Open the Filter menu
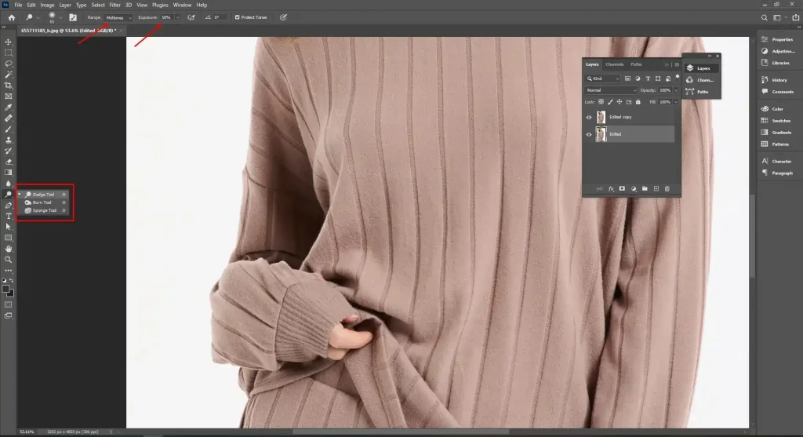 [114, 5]
